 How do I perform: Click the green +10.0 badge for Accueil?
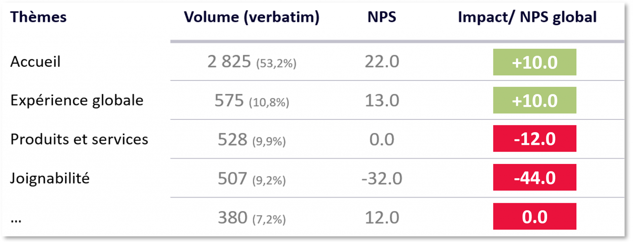(x=535, y=62)
